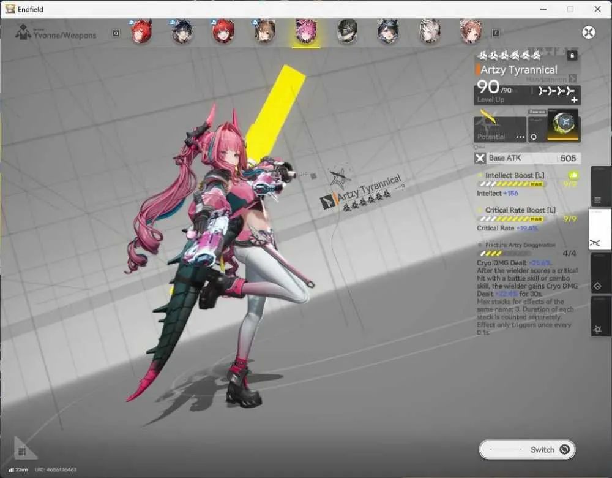Click the Artzy Tyrannical weapon name in side panel
This screenshot has width=612, height=478.
pos(519,70)
